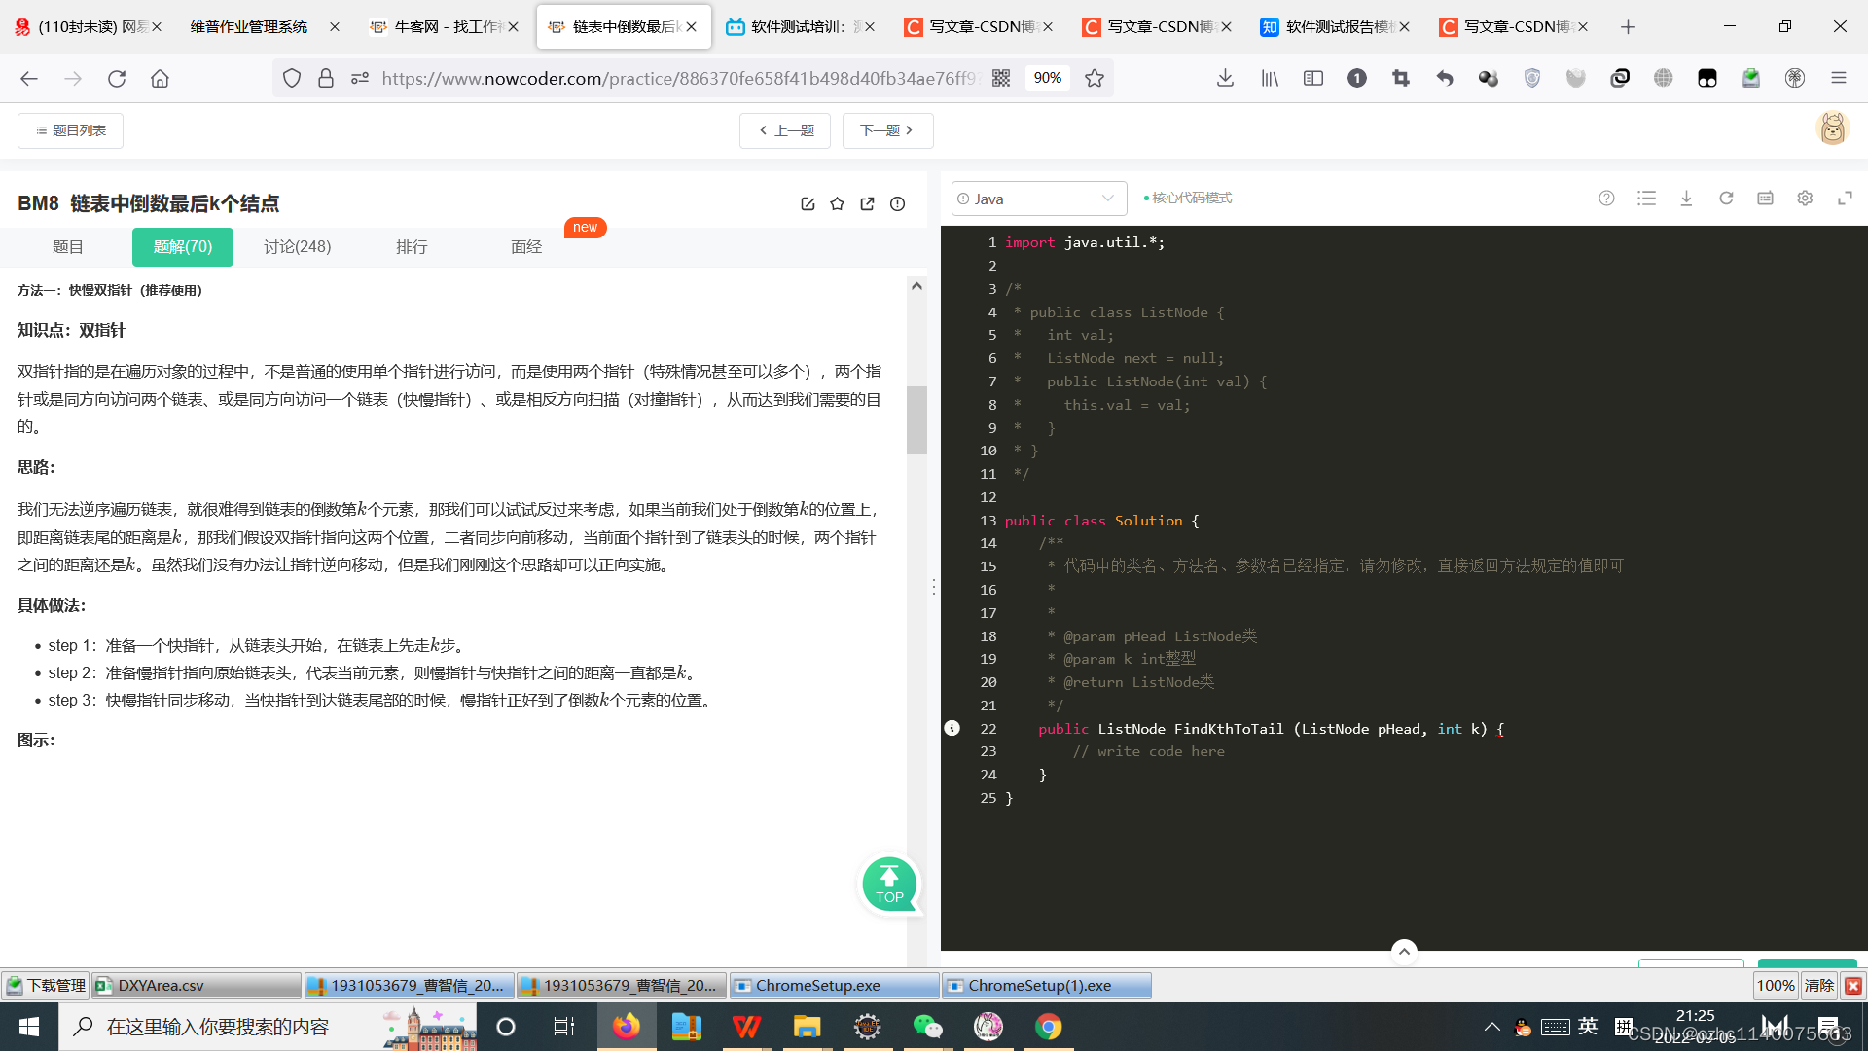Open the Java language dropdown
The width and height of the screenshot is (1868, 1051).
1038,199
